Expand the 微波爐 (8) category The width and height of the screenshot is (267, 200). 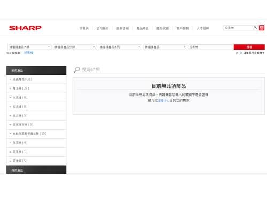[x=36, y=107]
